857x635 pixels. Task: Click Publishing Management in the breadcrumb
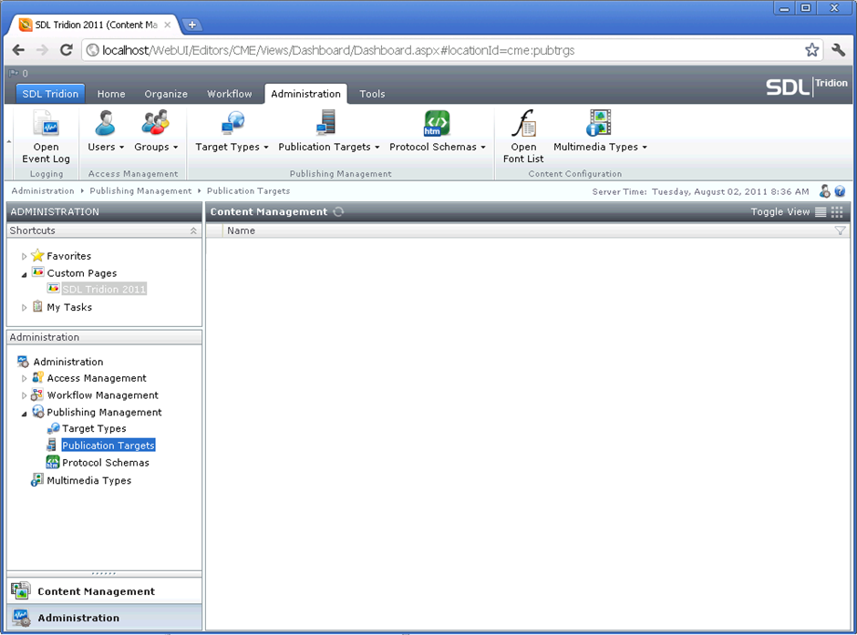[x=140, y=191]
